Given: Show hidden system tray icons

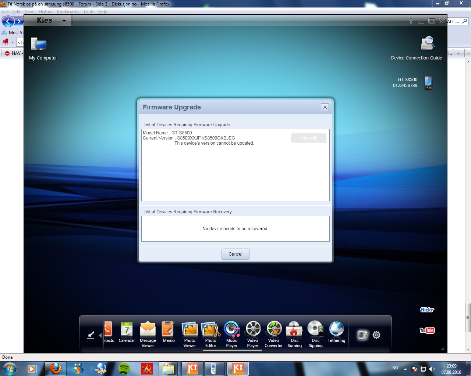Looking at the screenshot, I should 405,369.
